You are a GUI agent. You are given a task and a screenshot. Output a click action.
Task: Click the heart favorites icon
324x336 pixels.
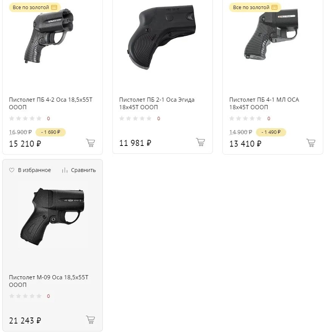tap(12, 170)
